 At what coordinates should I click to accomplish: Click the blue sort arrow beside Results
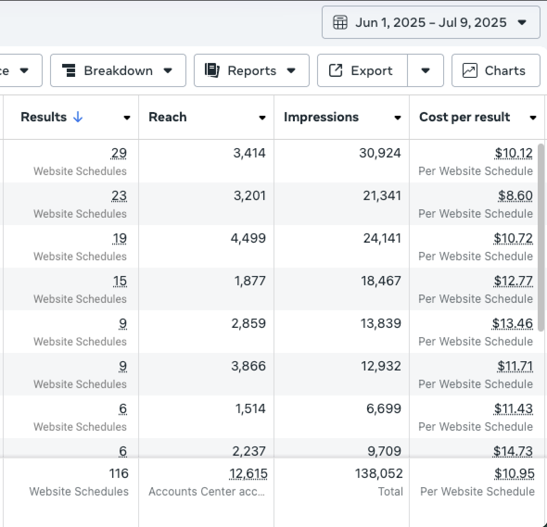(78, 117)
